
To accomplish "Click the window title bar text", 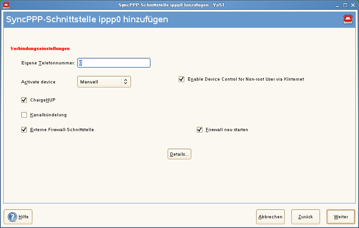I will pos(178,4).
